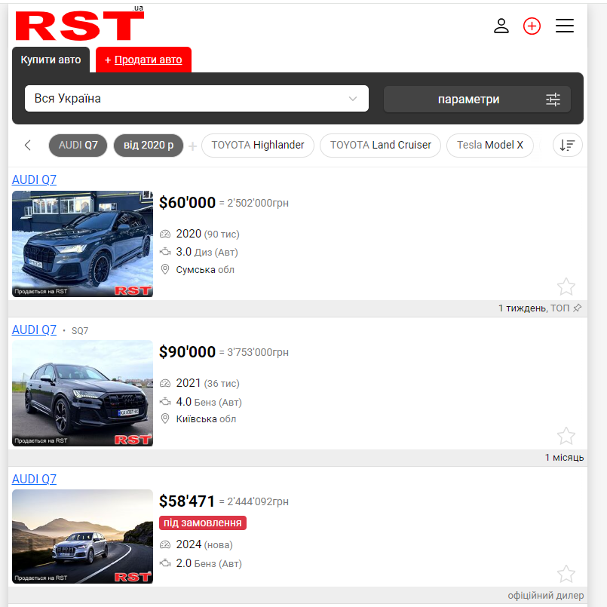607x607 pixels.
Task: Open the $90'000 SQ7 photo thumbnail
Action: click(x=81, y=393)
